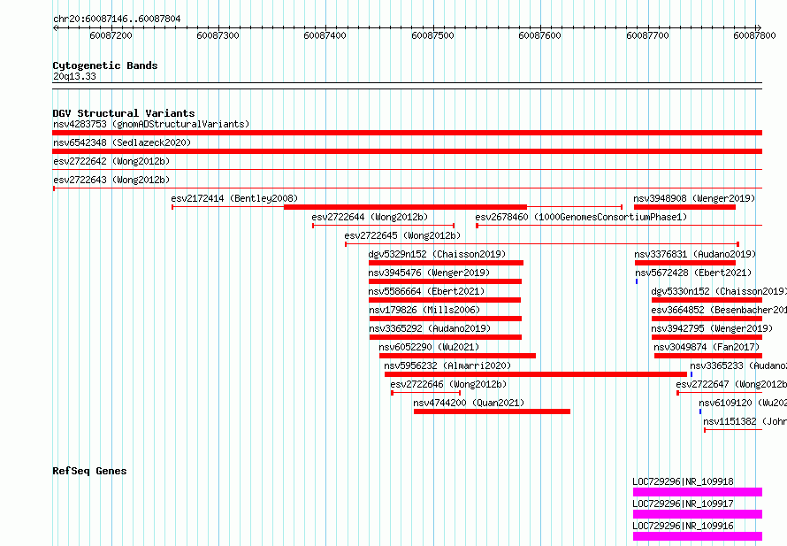The width and height of the screenshot is (787, 546).
Task: Click the red bar under nsv3948908
Action: coord(684,207)
